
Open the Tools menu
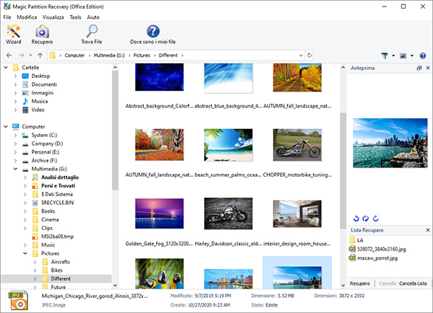(75, 17)
